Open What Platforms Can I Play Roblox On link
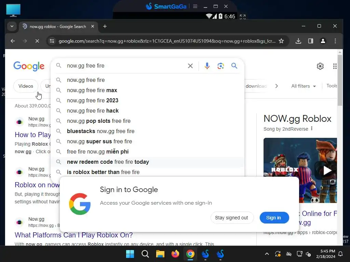Screen dimensions: 350x262 click(x=74, y=235)
